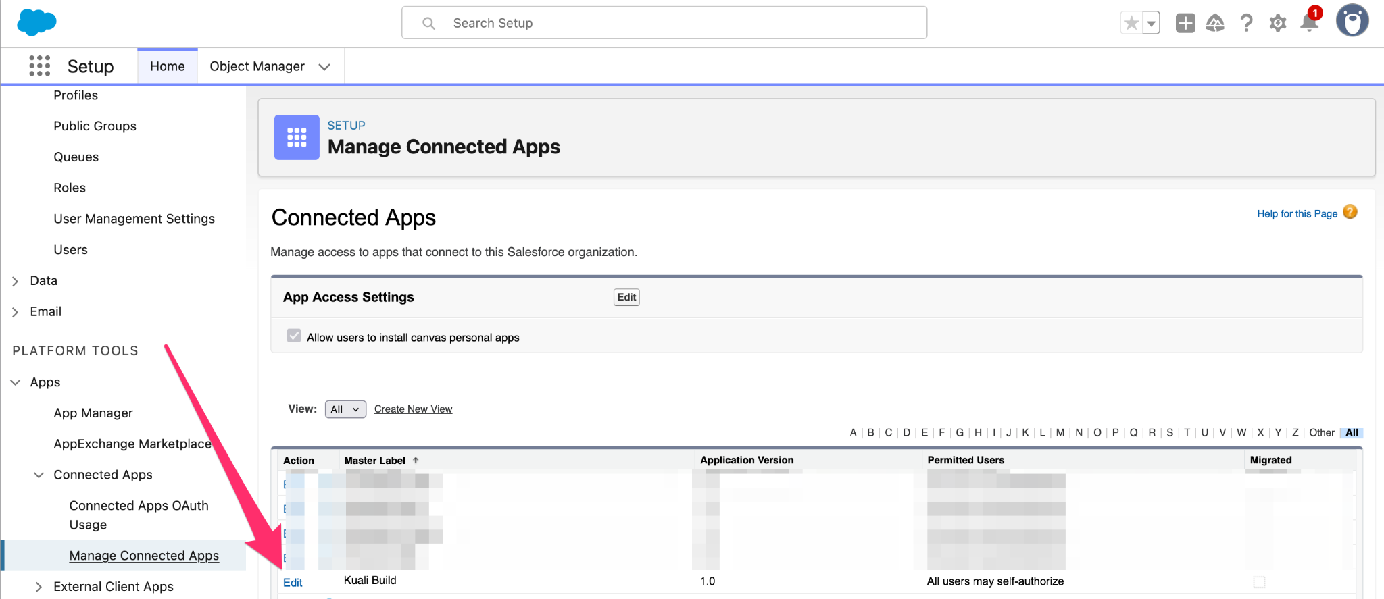Image resolution: width=1384 pixels, height=599 pixels.
Task: Open Public Groups in the sidebar
Action: [95, 126]
